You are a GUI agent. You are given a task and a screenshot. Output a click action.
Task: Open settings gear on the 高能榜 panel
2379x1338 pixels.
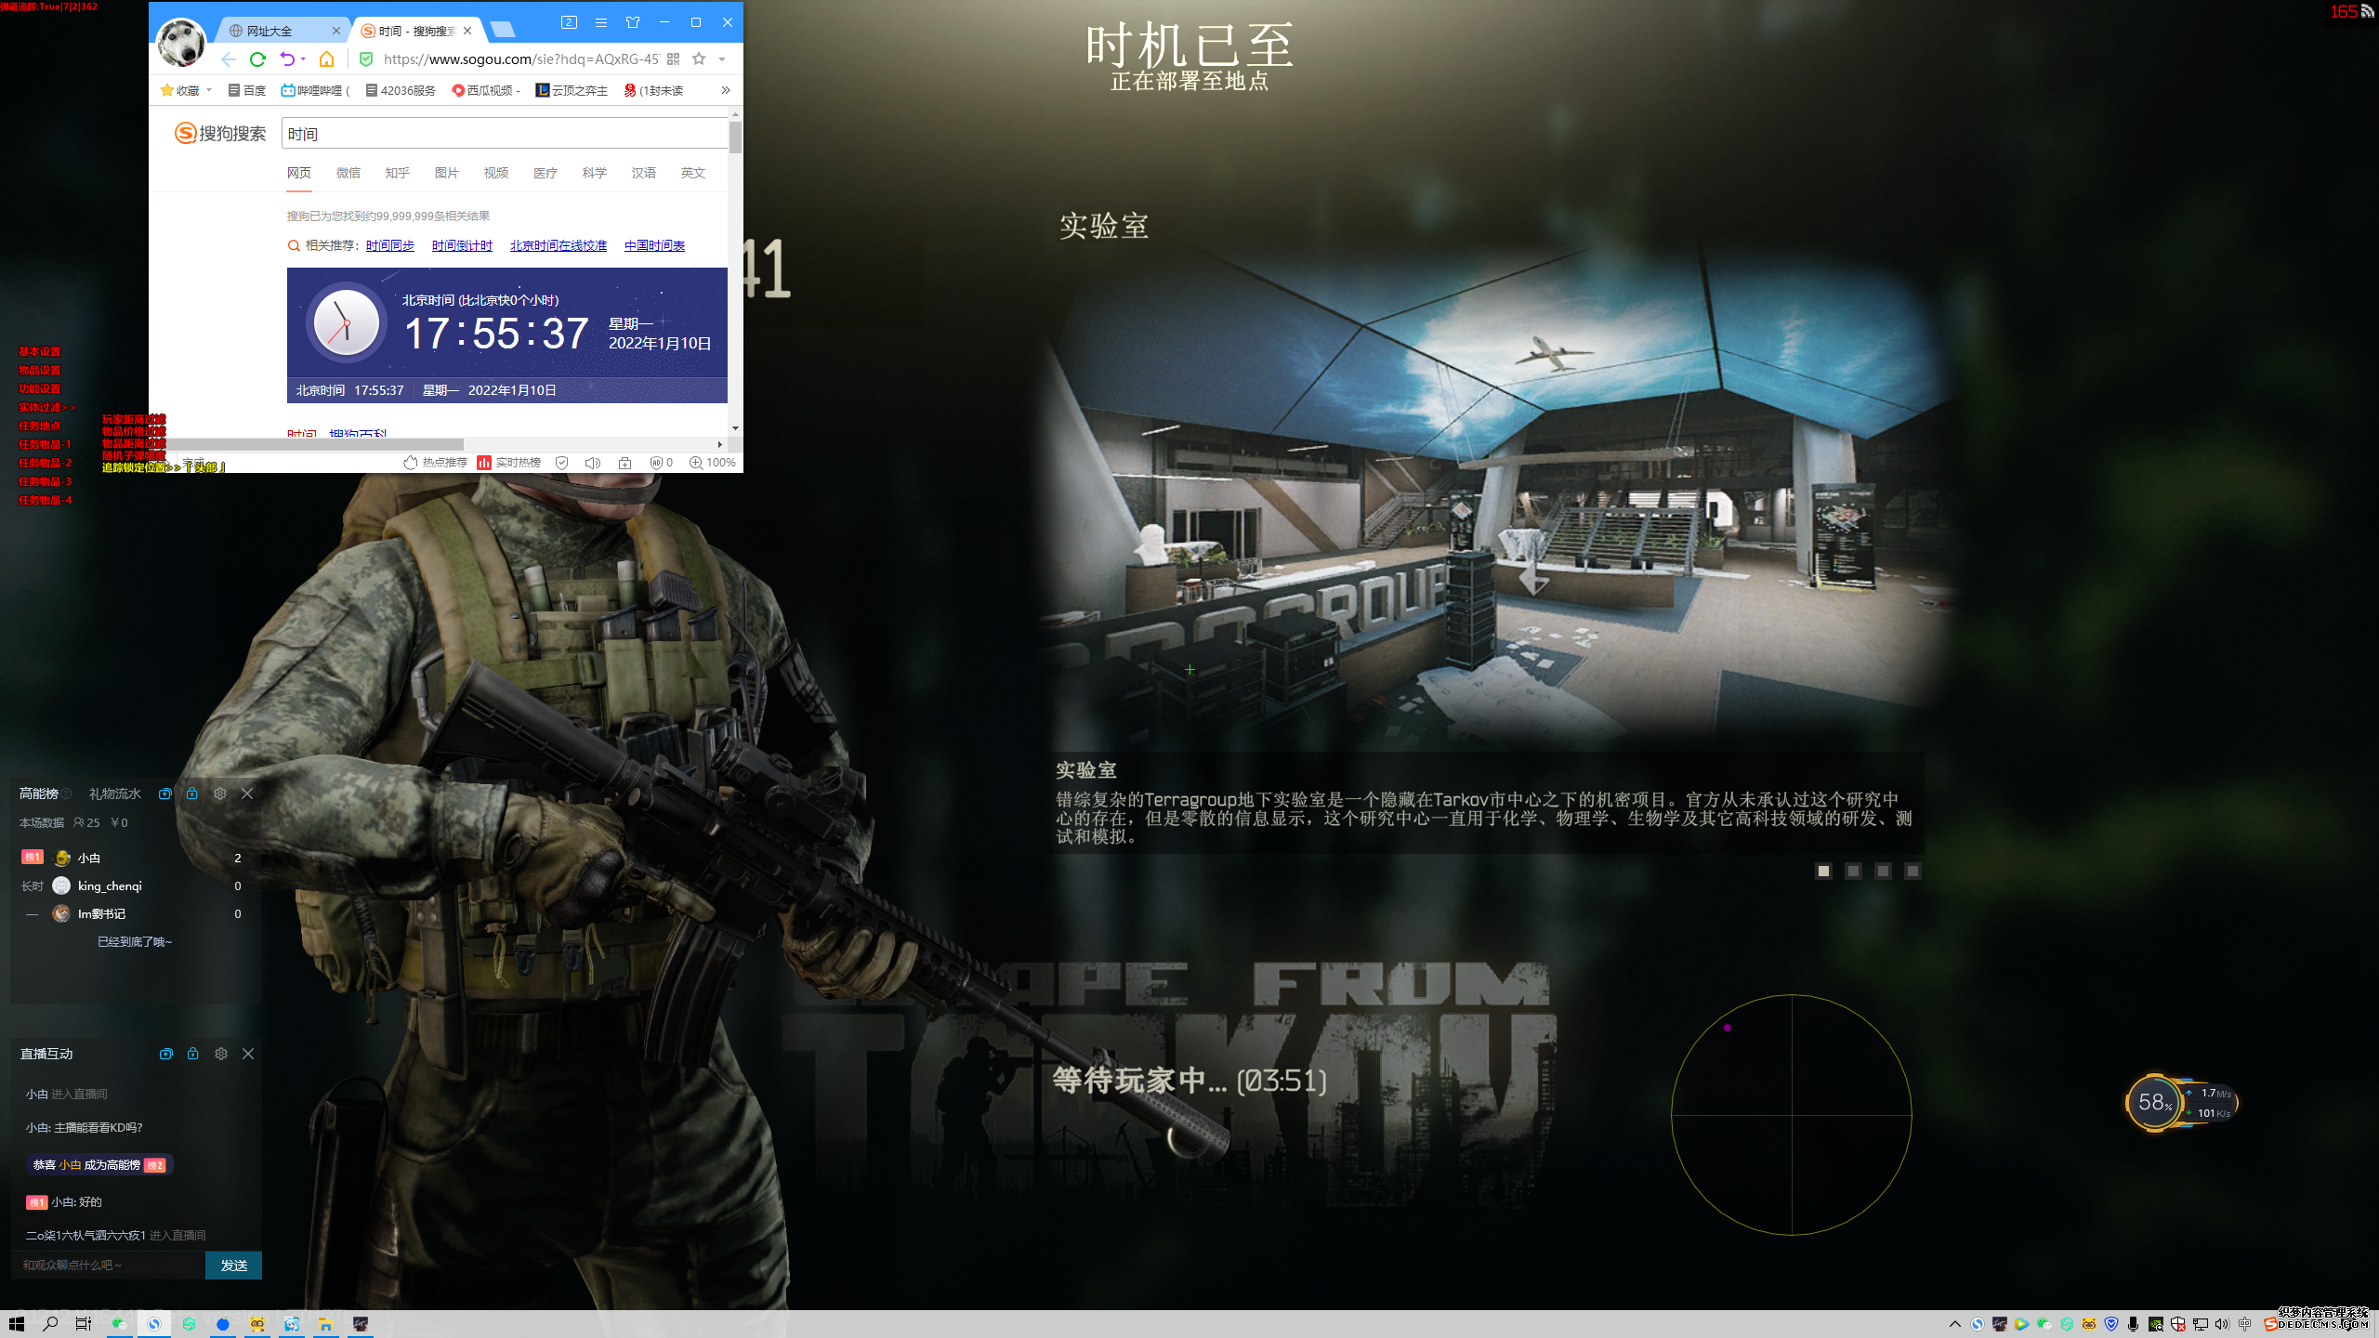point(220,794)
